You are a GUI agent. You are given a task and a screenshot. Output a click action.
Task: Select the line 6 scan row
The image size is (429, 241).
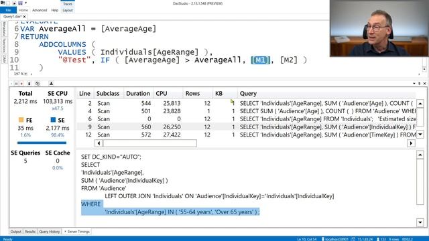coord(246,119)
